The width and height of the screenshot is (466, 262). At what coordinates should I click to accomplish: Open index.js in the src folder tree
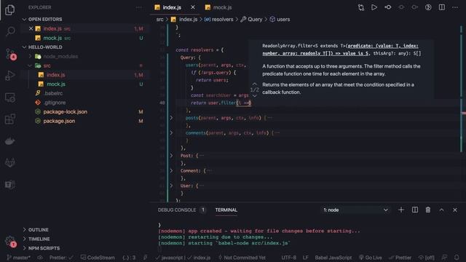tap(55, 75)
